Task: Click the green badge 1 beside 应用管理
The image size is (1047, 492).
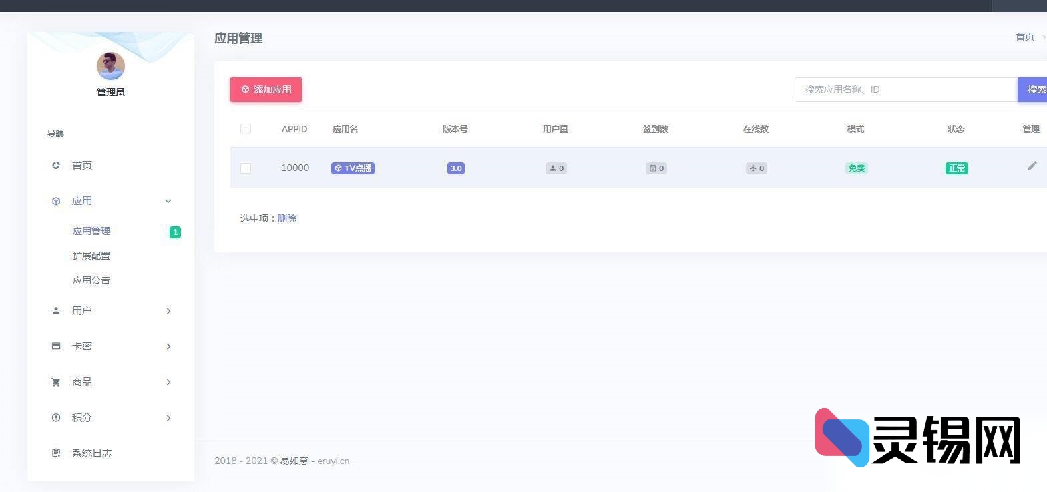Action: (x=175, y=232)
